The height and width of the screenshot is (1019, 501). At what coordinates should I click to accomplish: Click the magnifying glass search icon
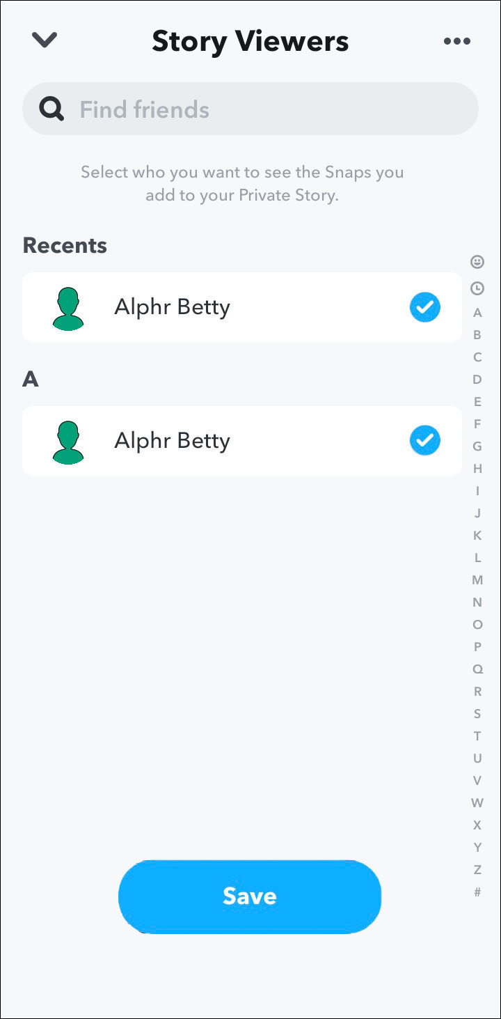(51, 109)
